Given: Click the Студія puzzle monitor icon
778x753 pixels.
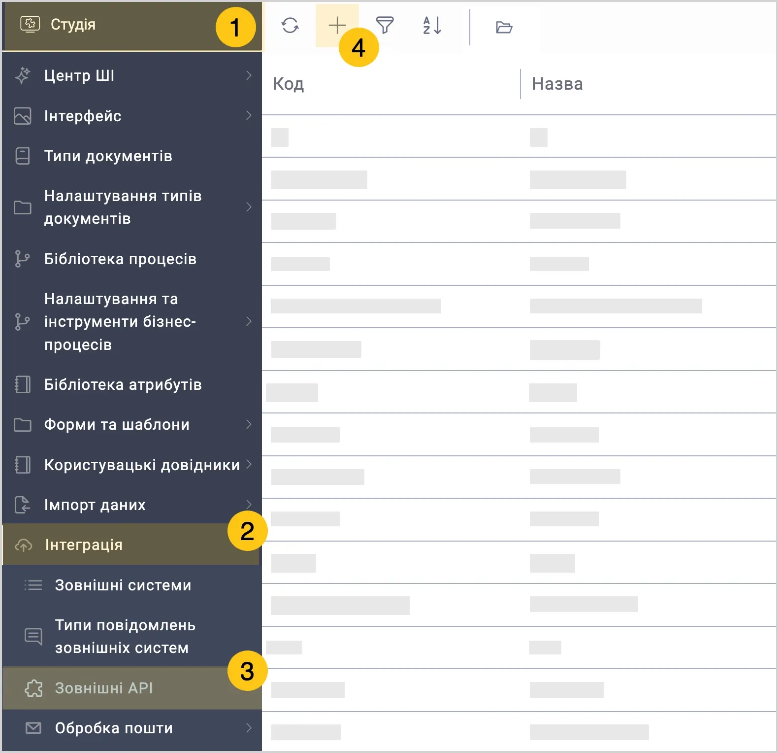Looking at the screenshot, I should click(30, 24).
